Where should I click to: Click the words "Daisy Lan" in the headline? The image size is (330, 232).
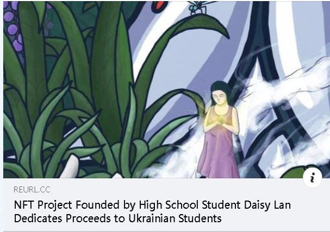(x=267, y=205)
